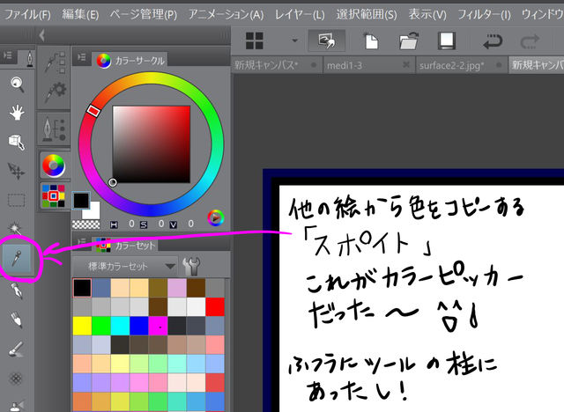
Task: Open 標準カラーセット dropdown
Action: coord(125,267)
